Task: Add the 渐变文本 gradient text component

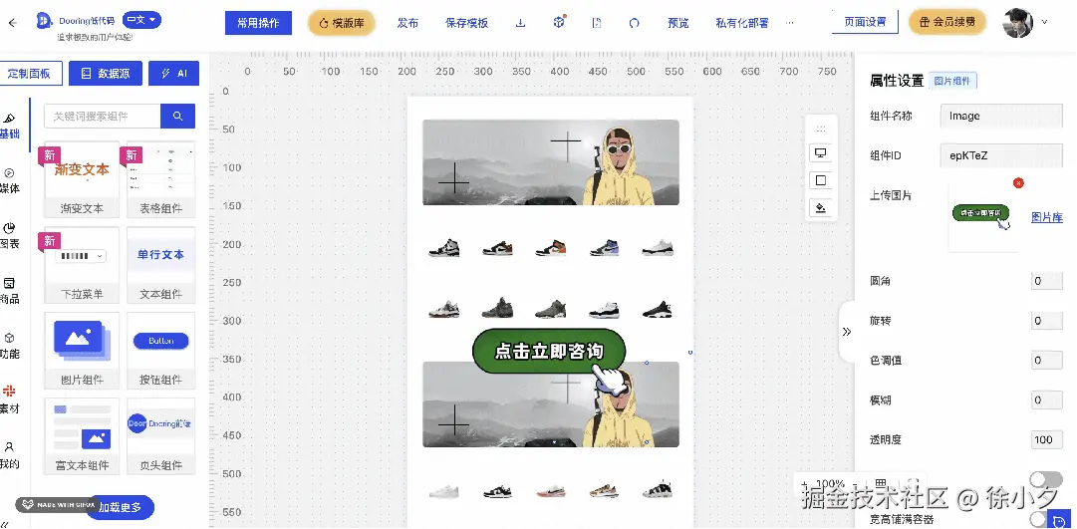Action: click(x=82, y=179)
